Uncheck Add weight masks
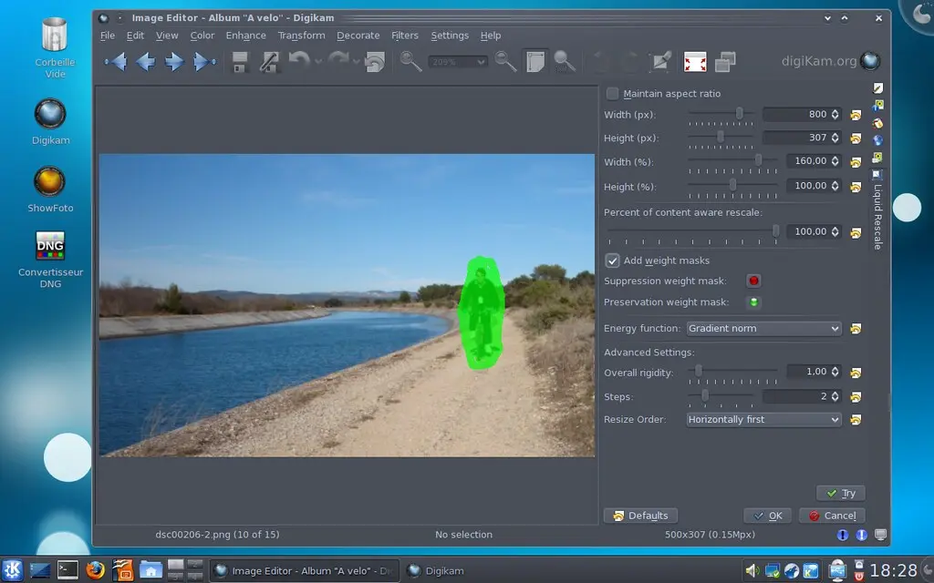The image size is (934, 583). pyautogui.click(x=613, y=261)
